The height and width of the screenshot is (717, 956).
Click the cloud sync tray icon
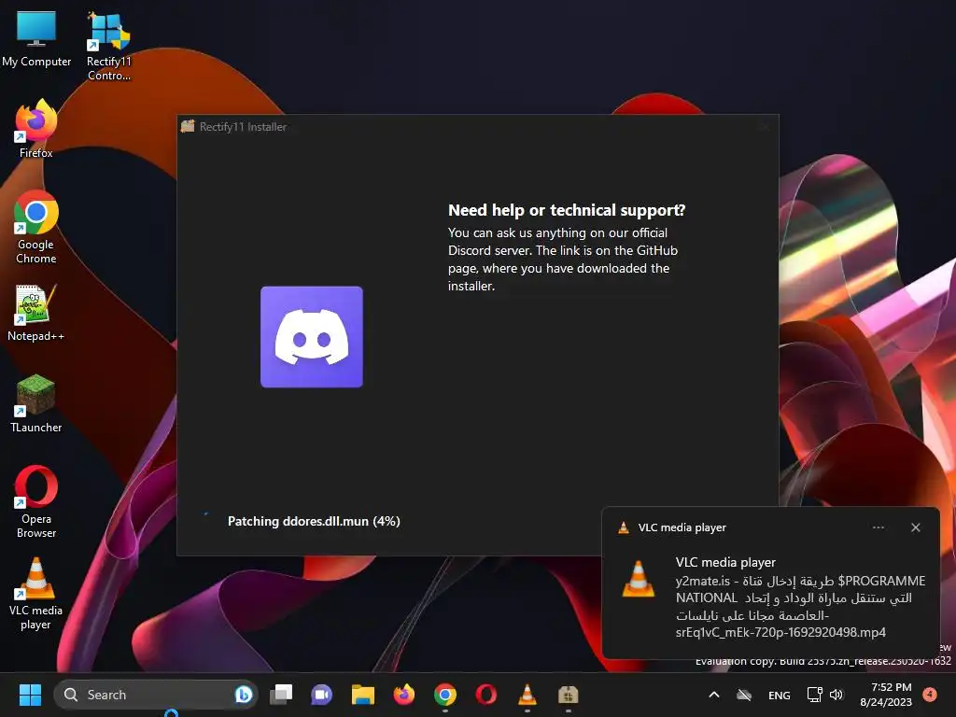point(744,695)
